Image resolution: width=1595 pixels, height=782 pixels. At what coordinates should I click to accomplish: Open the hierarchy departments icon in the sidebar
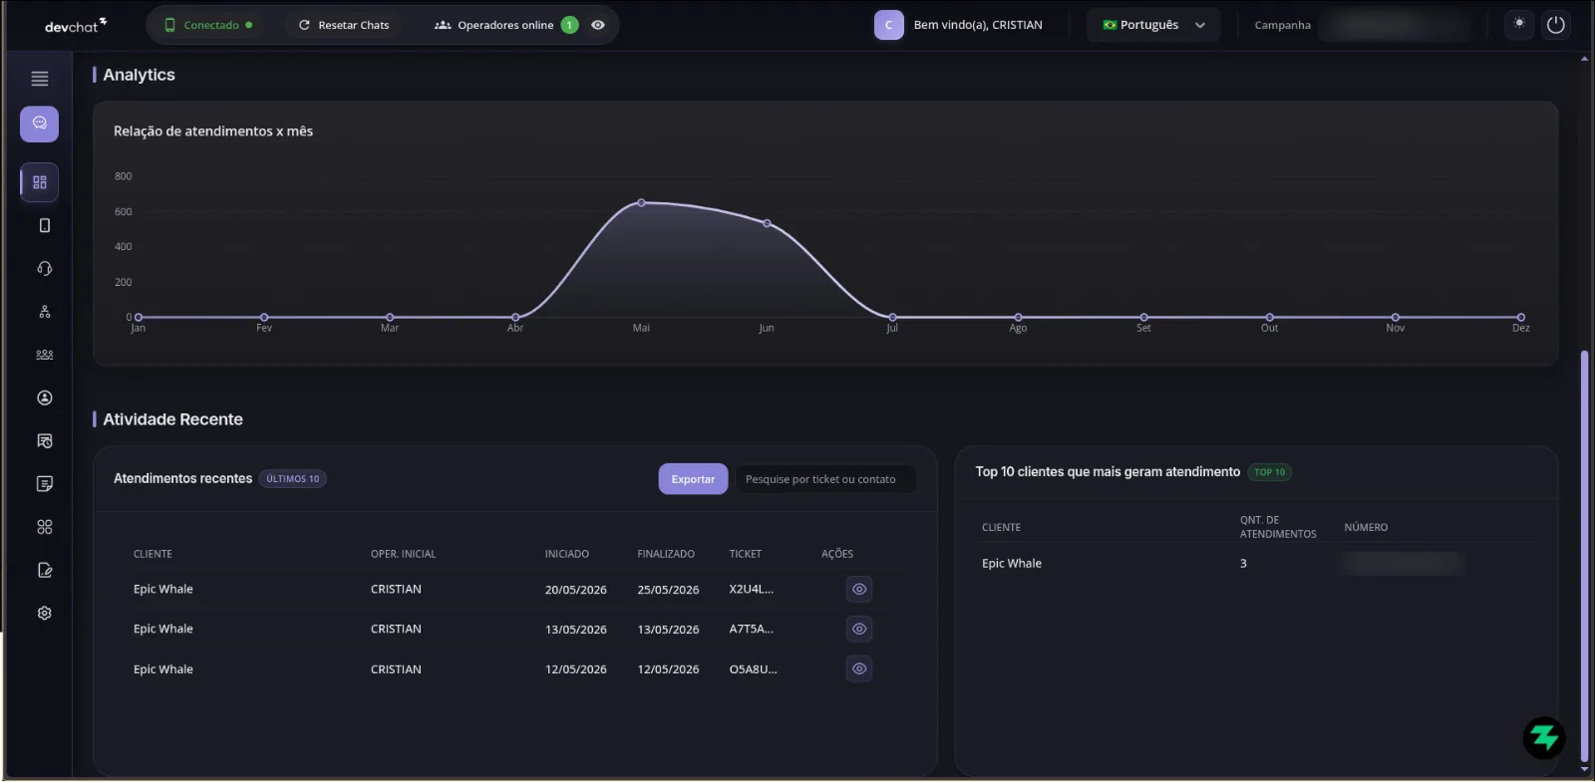[45, 312]
